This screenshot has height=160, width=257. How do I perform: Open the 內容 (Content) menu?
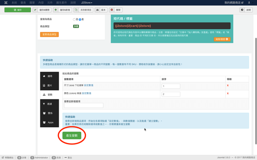point(41,3)
